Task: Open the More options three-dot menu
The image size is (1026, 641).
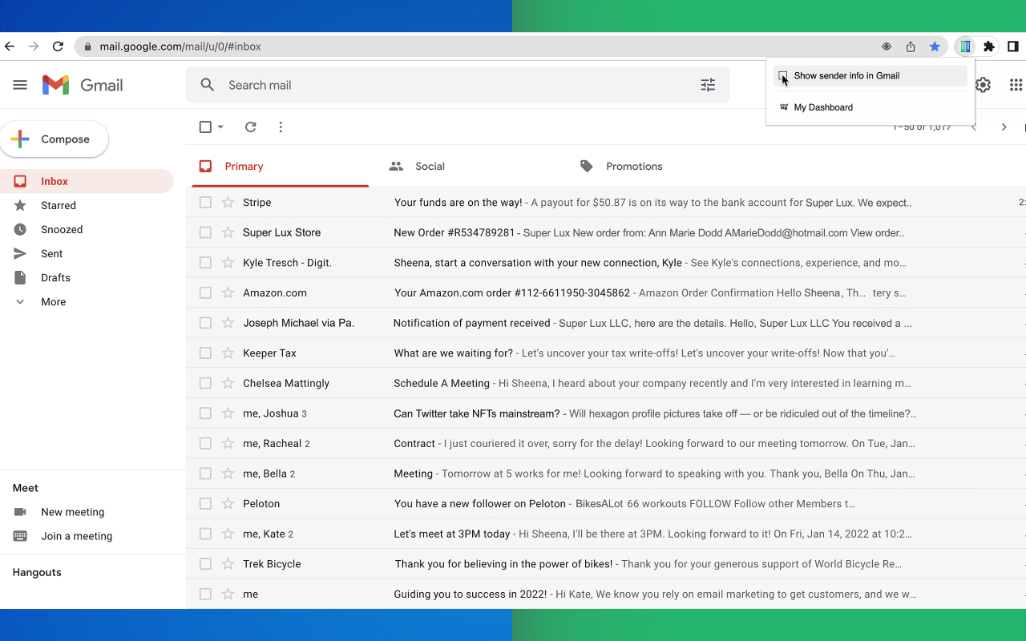Action: [x=281, y=127]
